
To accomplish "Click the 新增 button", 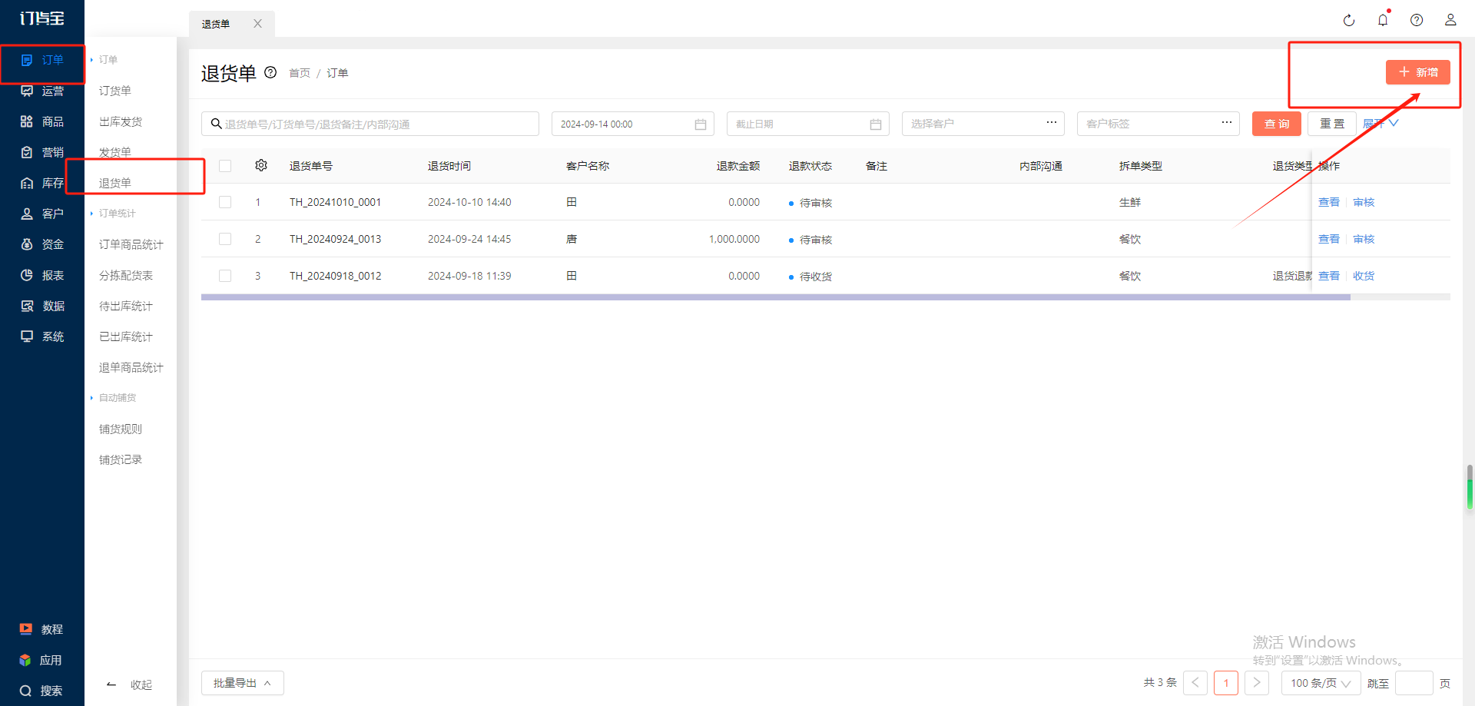I will [1418, 72].
